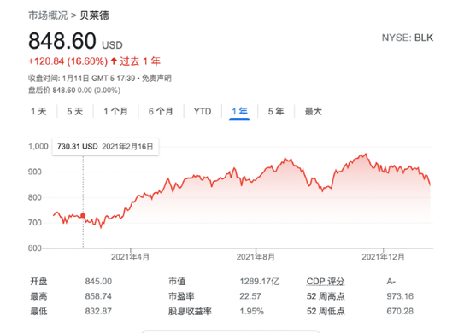Click the +120.84 (16.60%) change text
This screenshot has width=470, height=333.
[68, 61]
